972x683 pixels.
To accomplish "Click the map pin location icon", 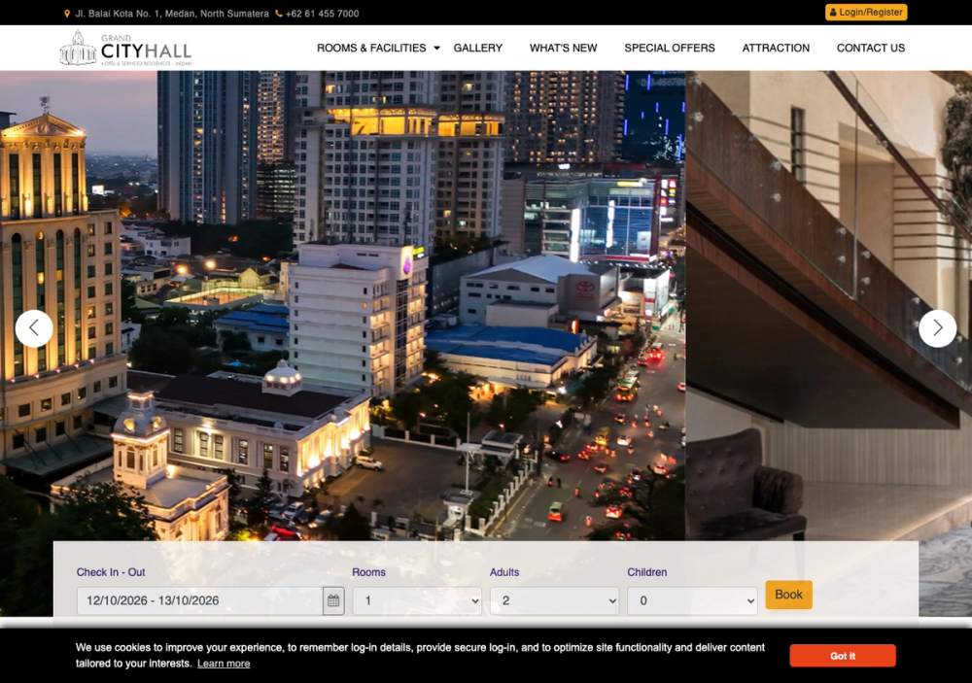I will [67, 13].
